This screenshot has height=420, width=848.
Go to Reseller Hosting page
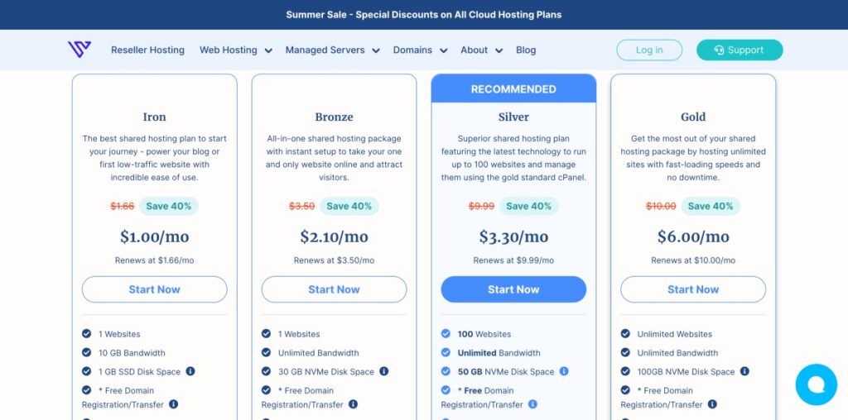[x=147, y=50]
